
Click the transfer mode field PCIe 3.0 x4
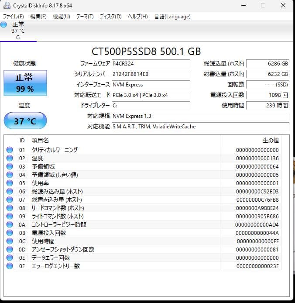click(151, 95)
